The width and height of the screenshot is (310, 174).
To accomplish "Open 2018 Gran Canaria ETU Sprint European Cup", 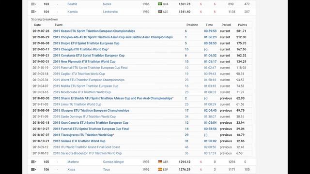I will pos(91,123).
